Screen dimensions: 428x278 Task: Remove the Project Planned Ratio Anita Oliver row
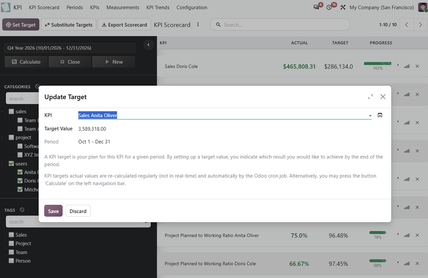pyautogui.click(x=417, y=236)
